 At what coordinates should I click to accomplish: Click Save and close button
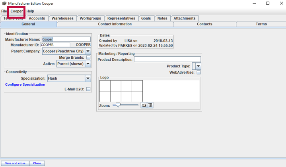15,163
